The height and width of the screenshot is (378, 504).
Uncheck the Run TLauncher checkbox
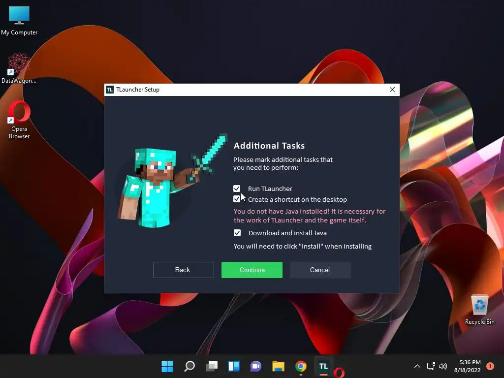[x=237, y=189]
